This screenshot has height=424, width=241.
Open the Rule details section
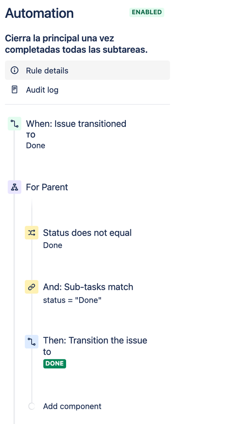pos(87,70)
